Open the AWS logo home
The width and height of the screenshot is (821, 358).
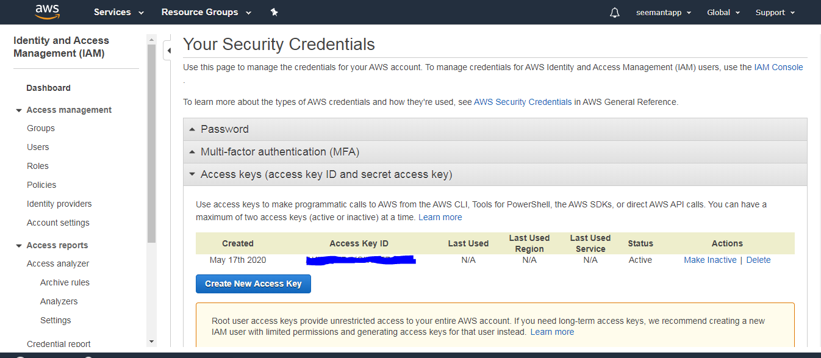point(47,12)
